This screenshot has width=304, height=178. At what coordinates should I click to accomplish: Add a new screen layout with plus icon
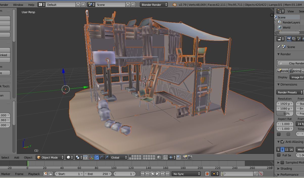coord(78,5)
